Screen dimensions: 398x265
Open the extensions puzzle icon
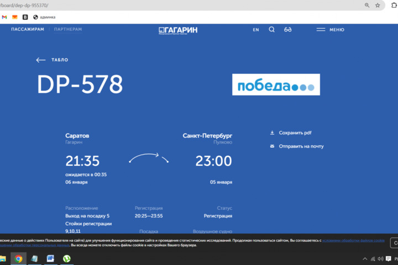[x=394, y=5]
